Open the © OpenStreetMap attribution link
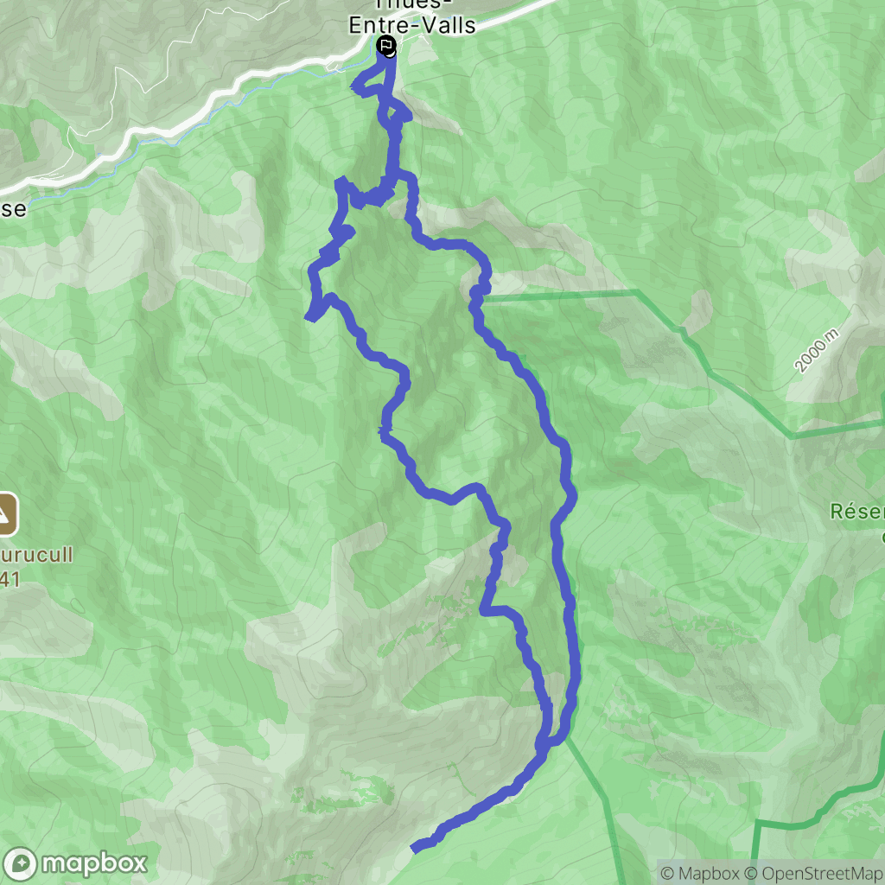885x885 pixels. click(x=814, y=874)
